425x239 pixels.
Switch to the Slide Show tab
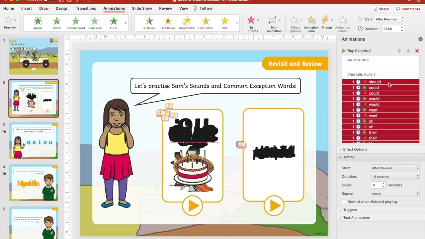pos(142,8)
